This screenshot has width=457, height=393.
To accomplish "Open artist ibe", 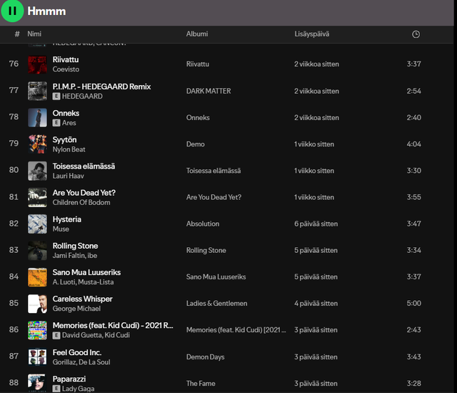I will [92, 255].
